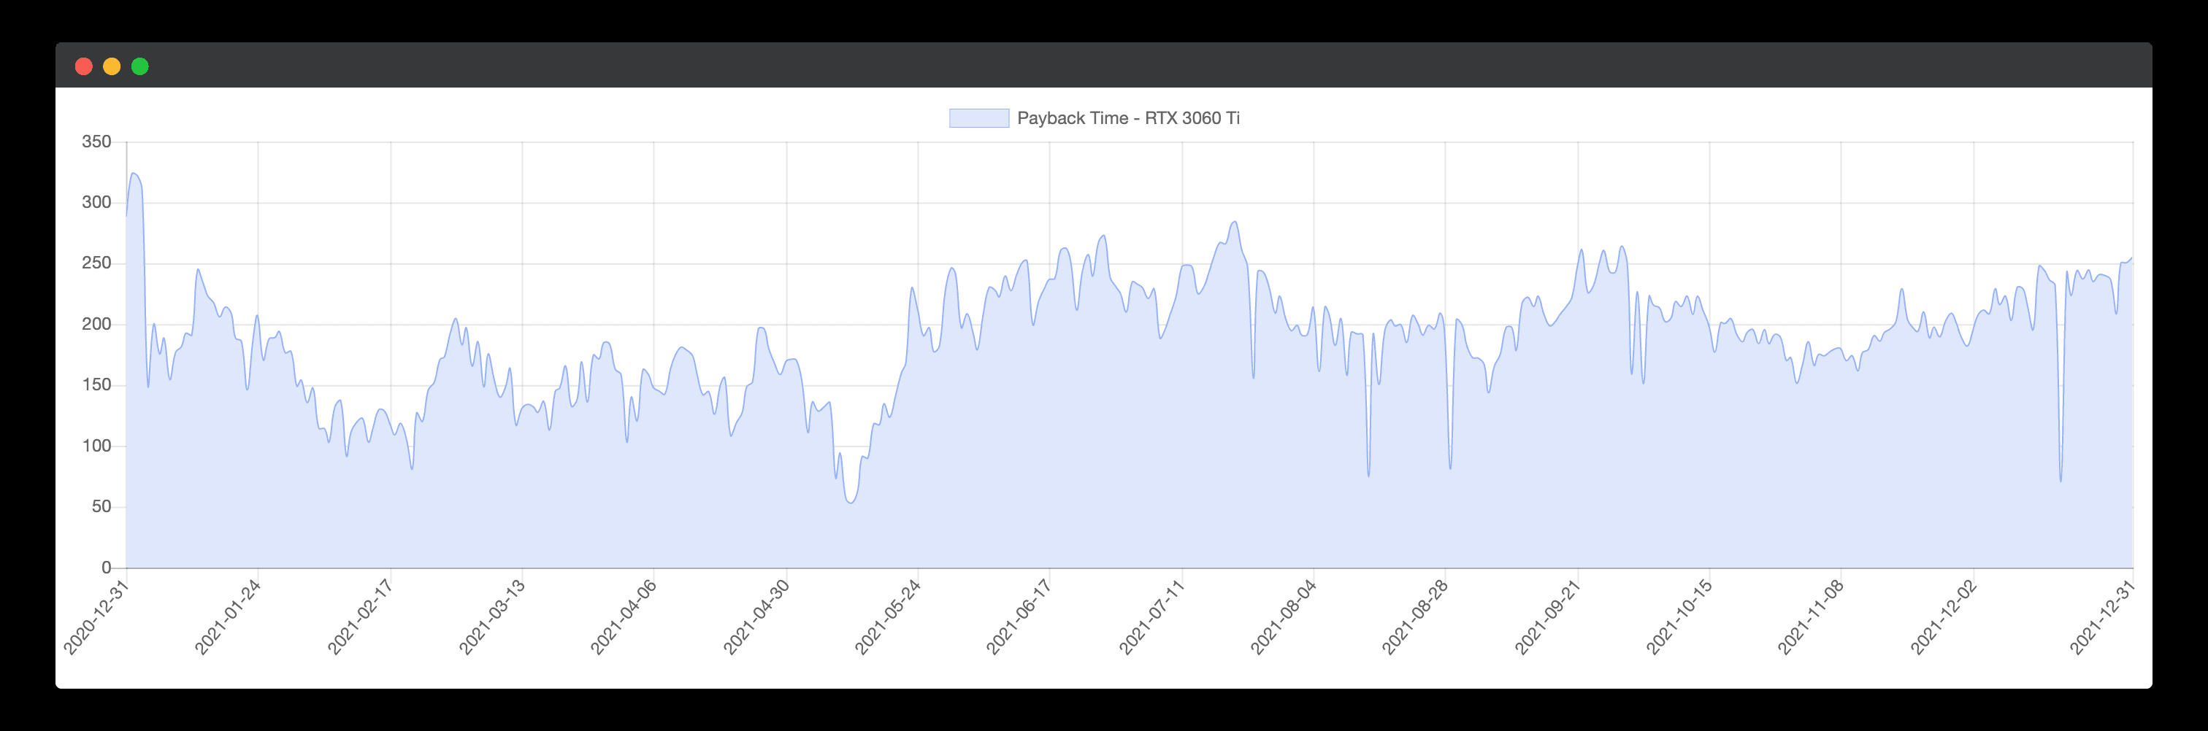
Task: Click the yellow minimize window button
Action: tap(112, 67)
